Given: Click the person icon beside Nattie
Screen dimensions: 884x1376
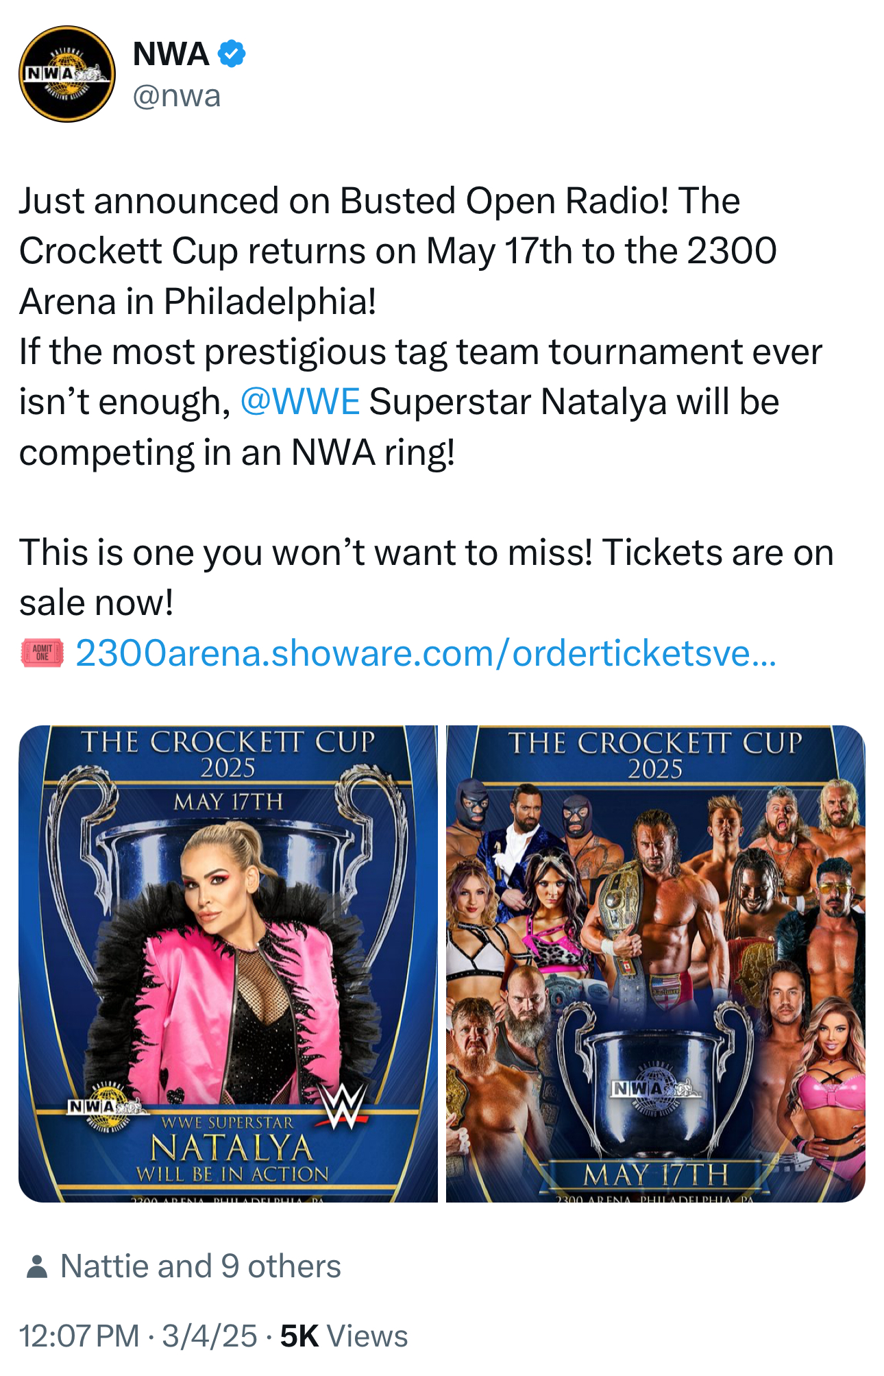Looking at the screenshot, I should (37, 1266).
